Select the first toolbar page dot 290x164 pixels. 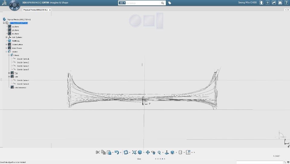(x=156, y=159)
